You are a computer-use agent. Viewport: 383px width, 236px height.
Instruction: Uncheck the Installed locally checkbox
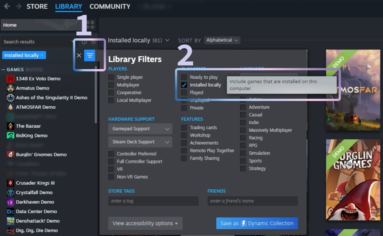pos(184,85)
